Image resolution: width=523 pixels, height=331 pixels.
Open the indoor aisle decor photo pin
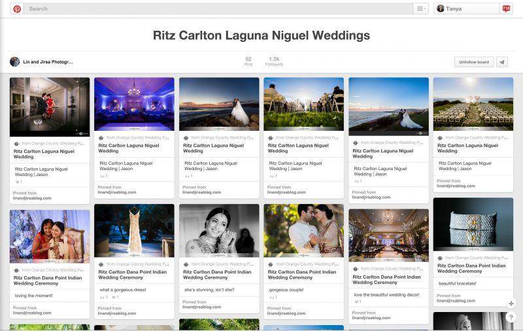(388, 235)
